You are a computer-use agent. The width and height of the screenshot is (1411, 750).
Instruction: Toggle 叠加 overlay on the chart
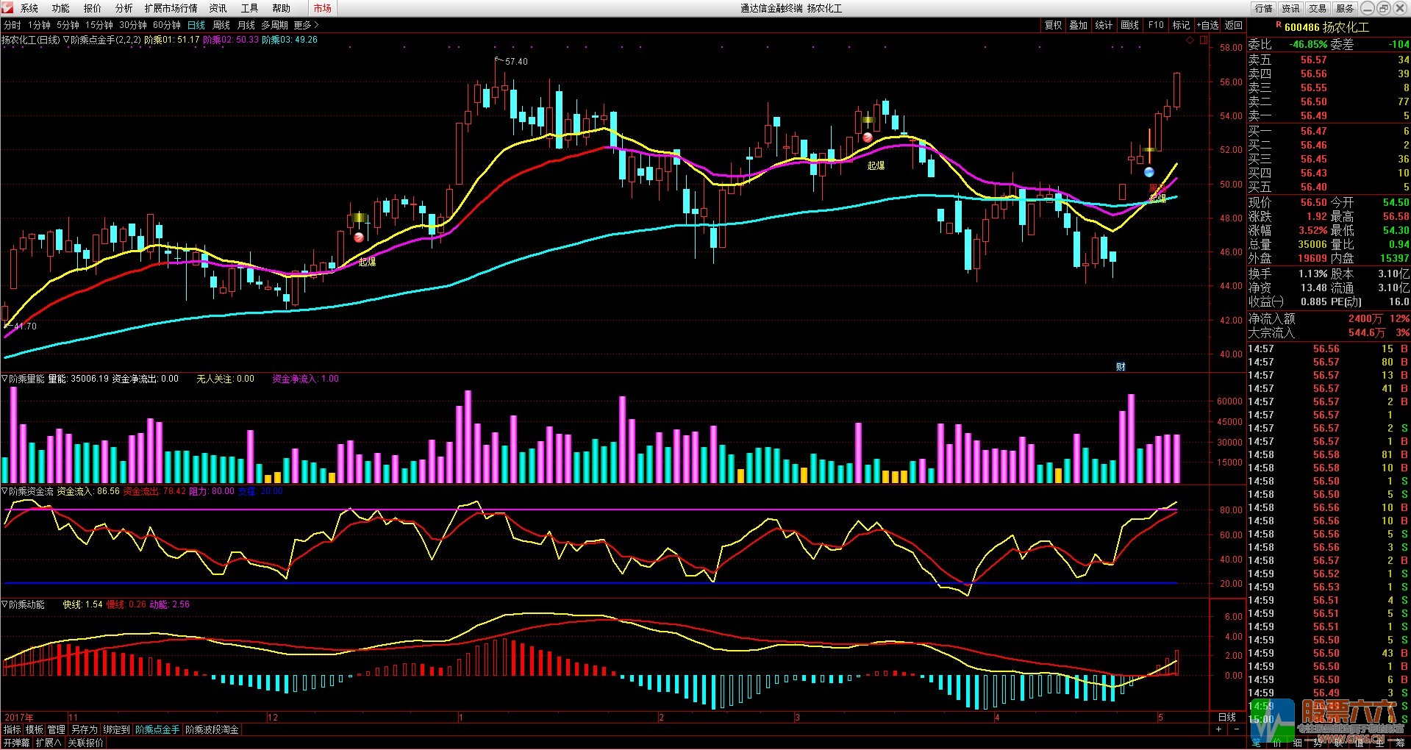coord(1078,25)
